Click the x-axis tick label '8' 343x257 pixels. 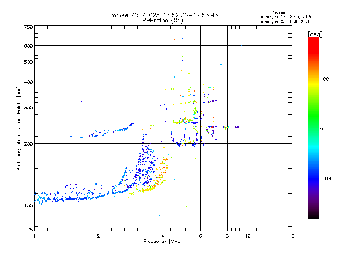227,236
